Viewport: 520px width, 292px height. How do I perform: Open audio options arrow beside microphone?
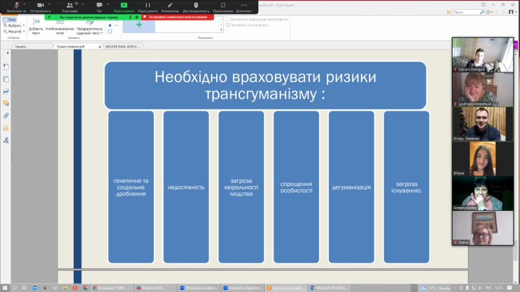(x=24, y=4)
